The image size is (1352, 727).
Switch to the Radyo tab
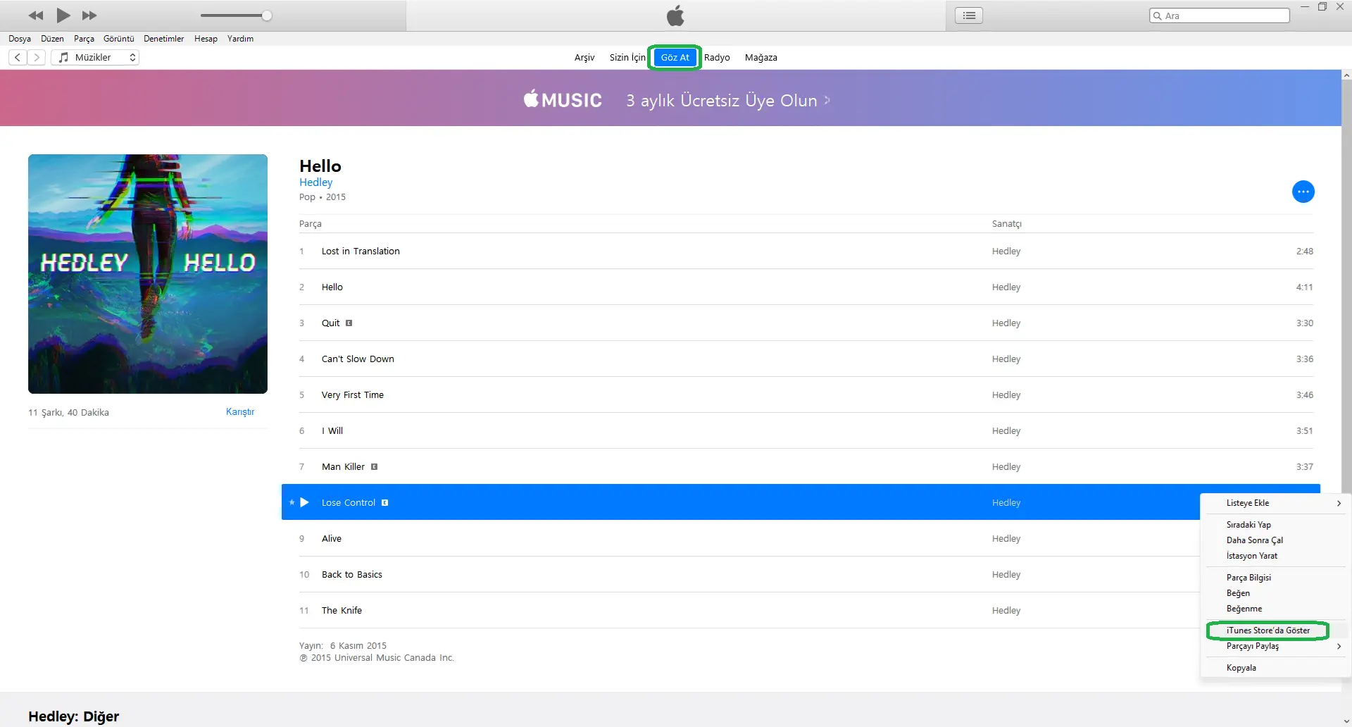click(717, 58)
